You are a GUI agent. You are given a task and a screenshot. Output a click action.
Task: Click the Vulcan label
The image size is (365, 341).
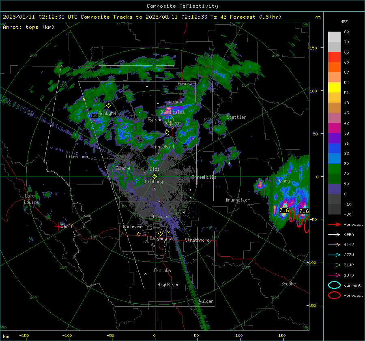(x=206, y=301)
